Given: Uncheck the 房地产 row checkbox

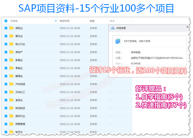Looking at the screenshot, I should [6, 52].
